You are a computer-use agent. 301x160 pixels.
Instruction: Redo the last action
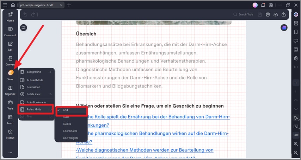tap(33, 14)
